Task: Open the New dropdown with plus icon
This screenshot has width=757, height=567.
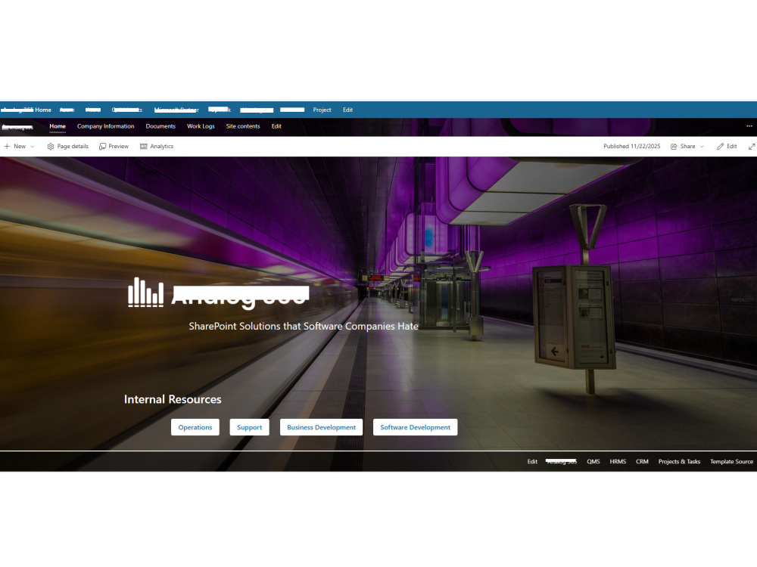Action: coord(20,146)
